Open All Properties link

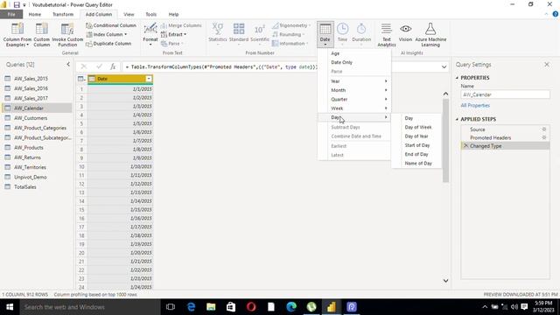click(x=475, y=105)
